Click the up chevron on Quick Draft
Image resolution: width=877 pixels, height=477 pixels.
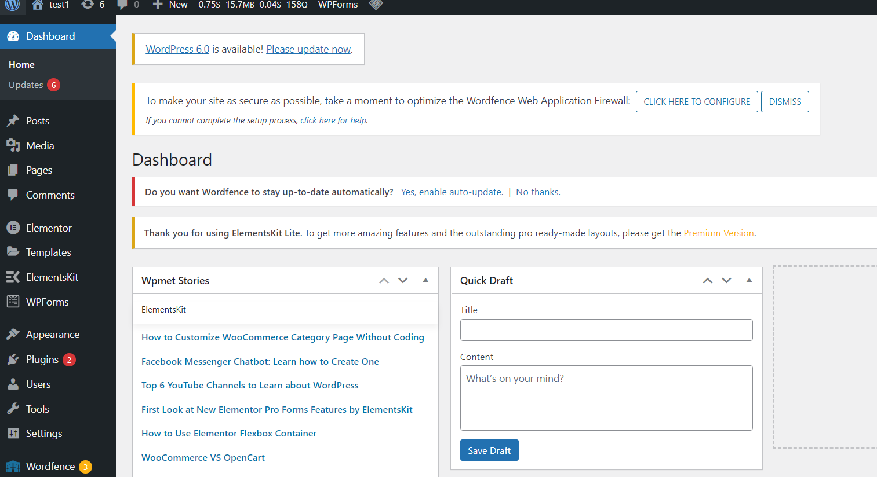coord(707,280)
